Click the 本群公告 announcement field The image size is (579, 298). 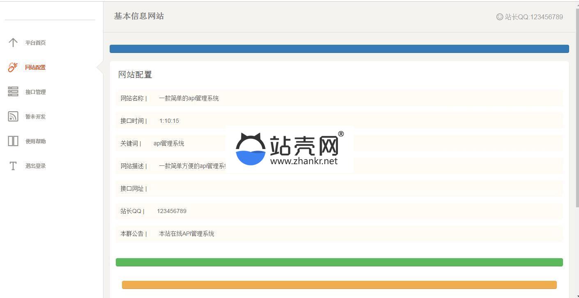(353, 234)
